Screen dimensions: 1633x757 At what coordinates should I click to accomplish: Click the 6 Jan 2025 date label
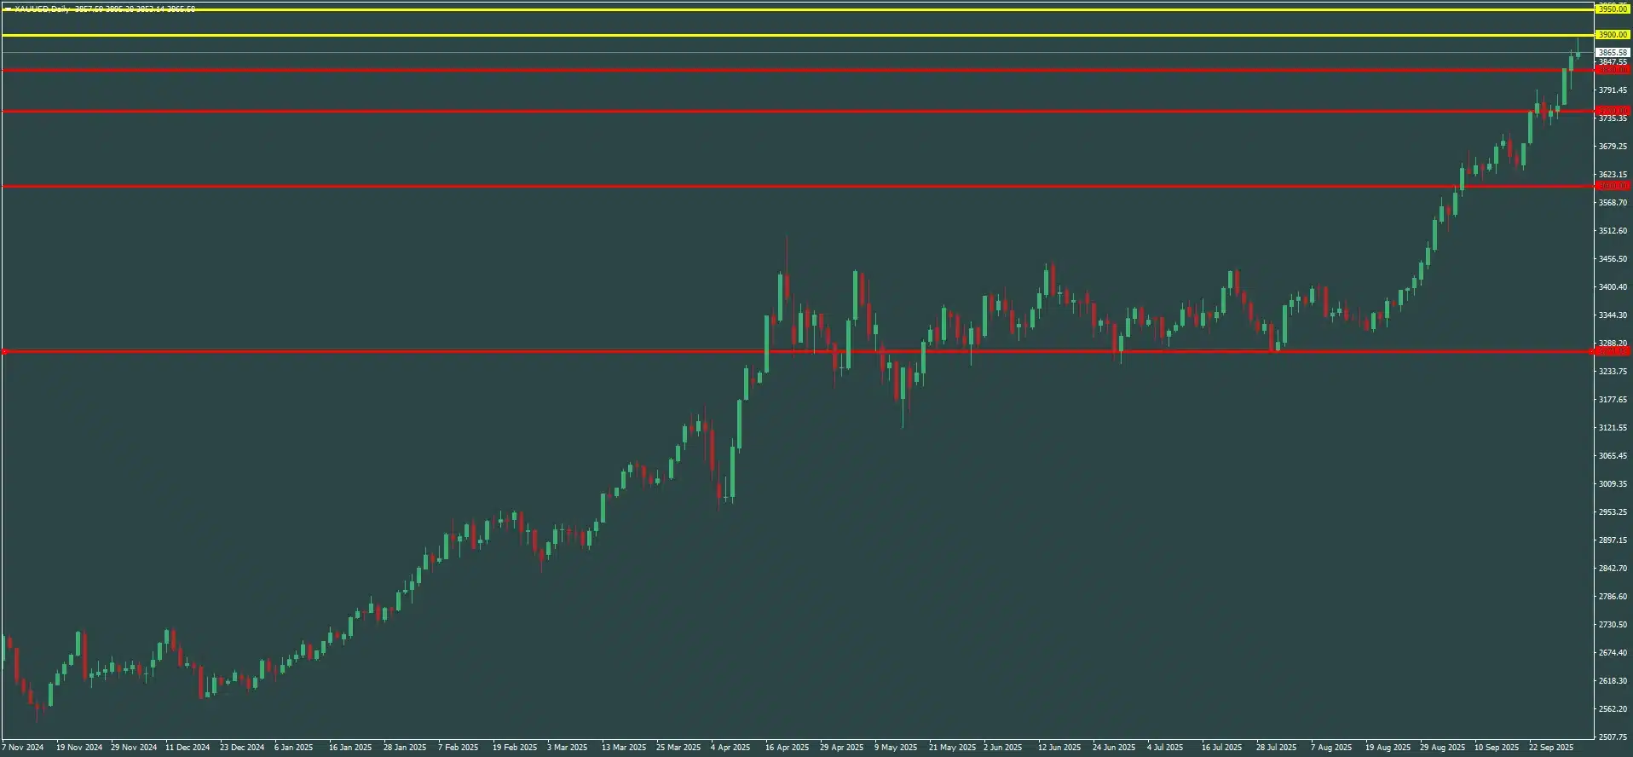tap(293, 748)
